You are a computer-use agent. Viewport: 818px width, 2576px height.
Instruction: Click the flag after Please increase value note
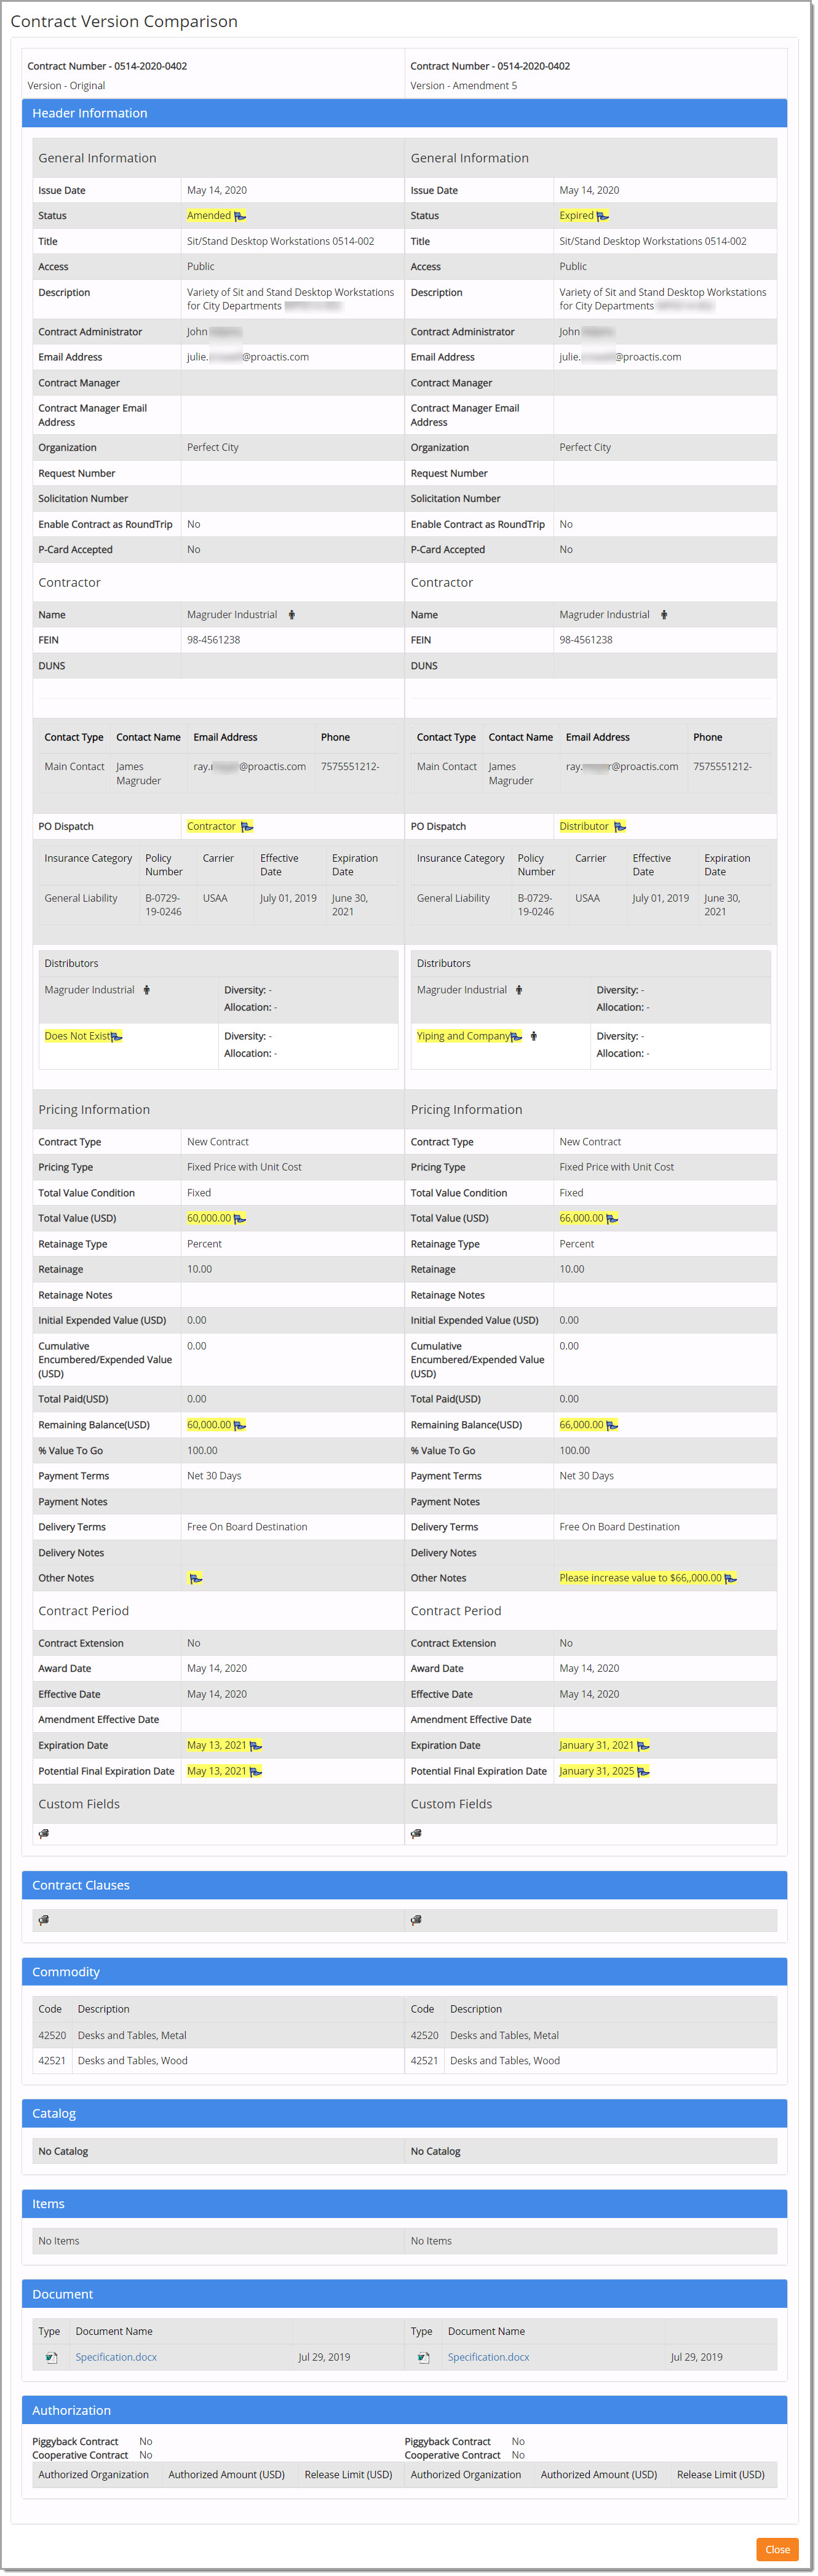coord(730,1579)
